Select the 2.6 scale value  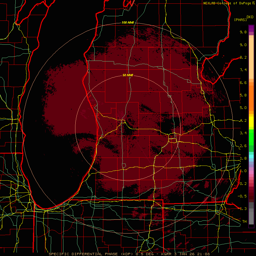243,146
